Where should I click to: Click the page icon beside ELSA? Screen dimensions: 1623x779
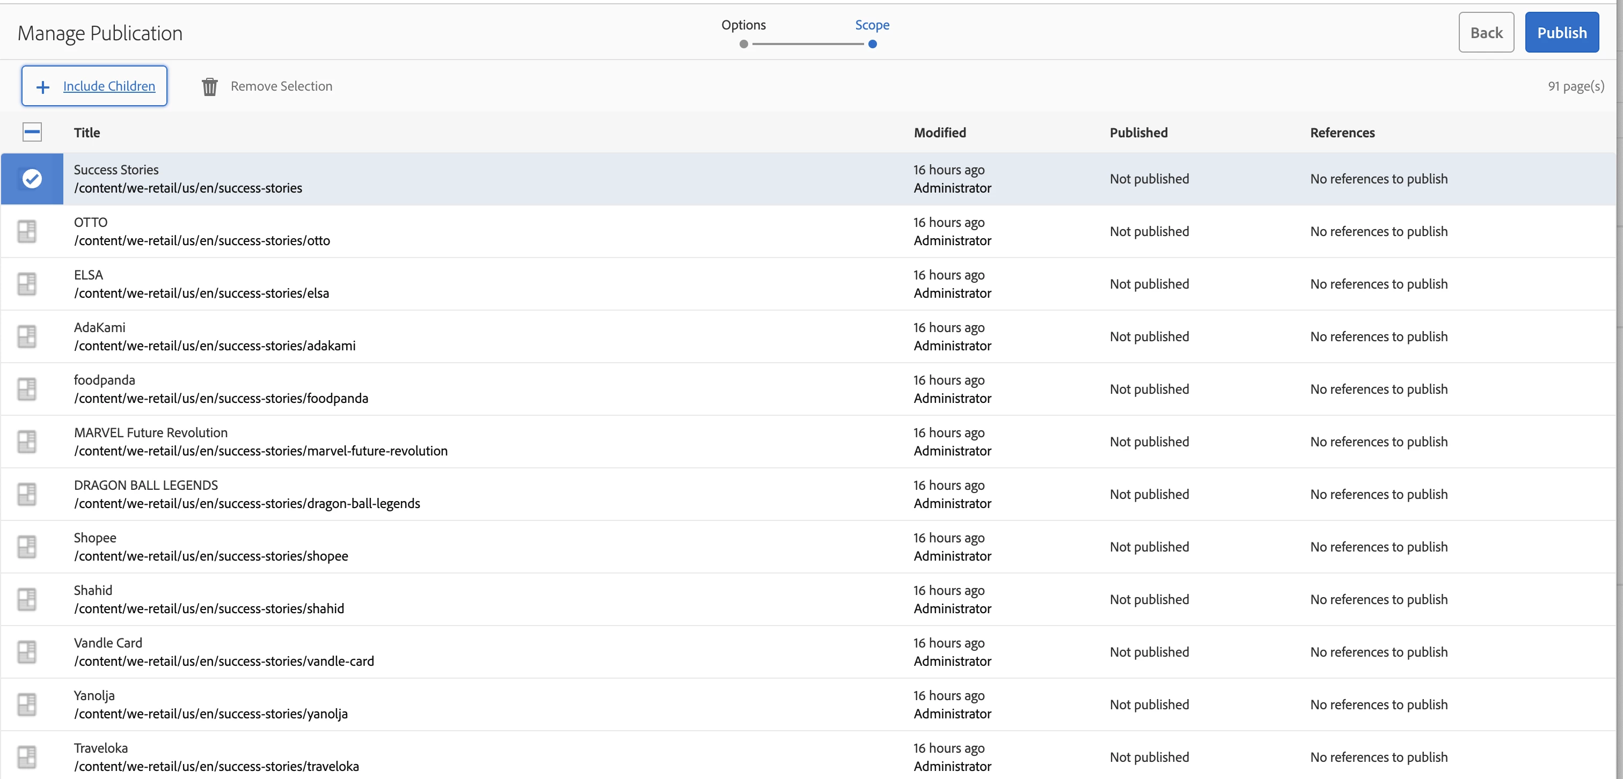coord(26,284)
